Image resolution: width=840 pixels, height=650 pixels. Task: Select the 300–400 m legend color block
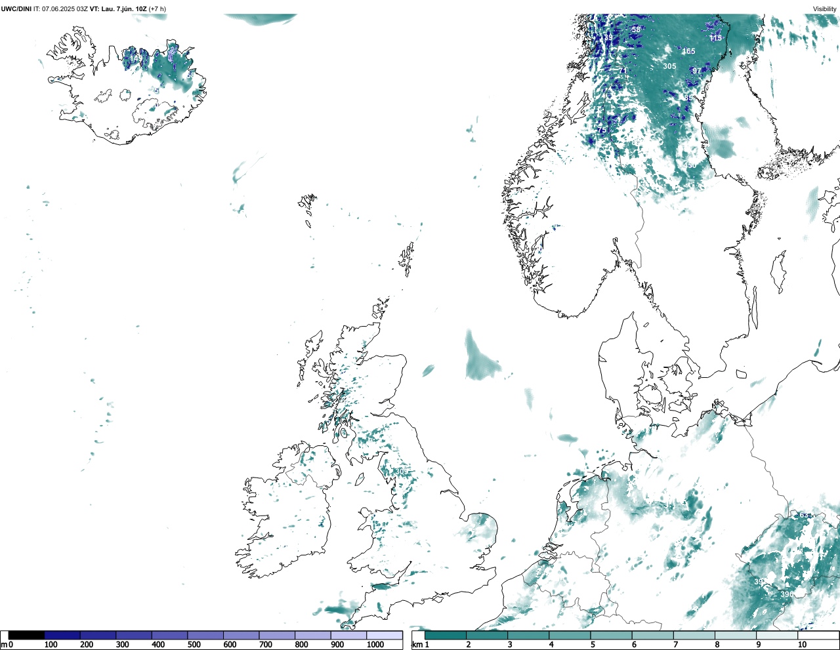(x=134, y=635)
